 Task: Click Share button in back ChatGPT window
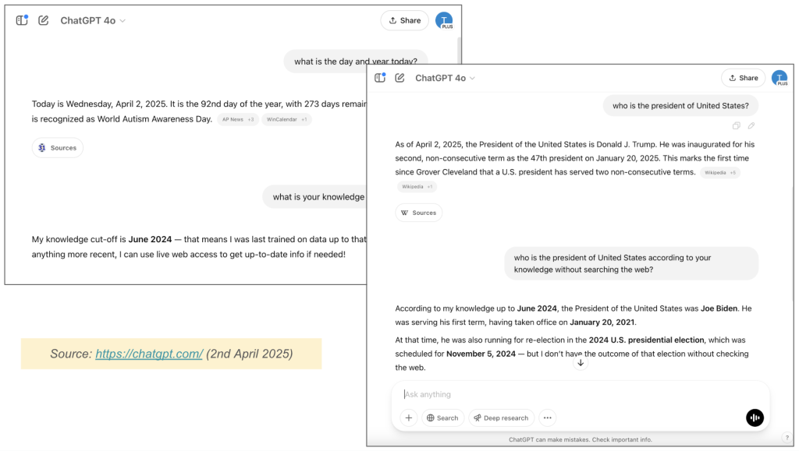pos(405,20)
